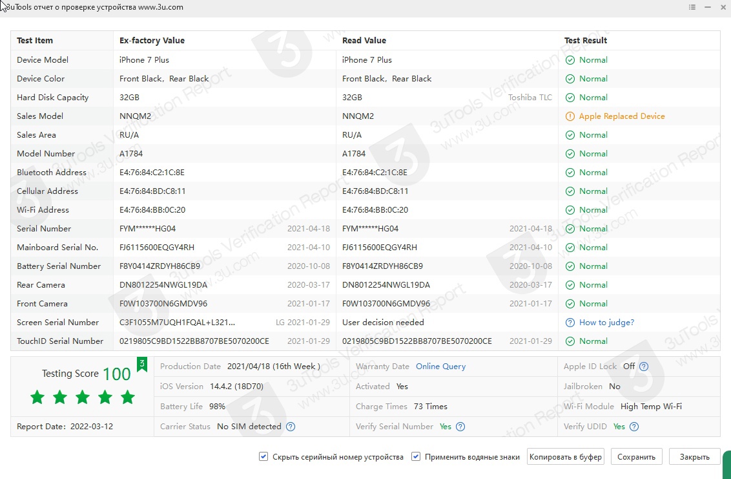
Task: Click the Копировать в буфер button
Action: [566, 457]
